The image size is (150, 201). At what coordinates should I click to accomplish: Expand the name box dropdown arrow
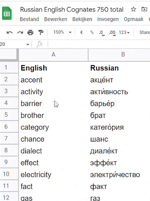pyautogui.click(x=28, y=44)
